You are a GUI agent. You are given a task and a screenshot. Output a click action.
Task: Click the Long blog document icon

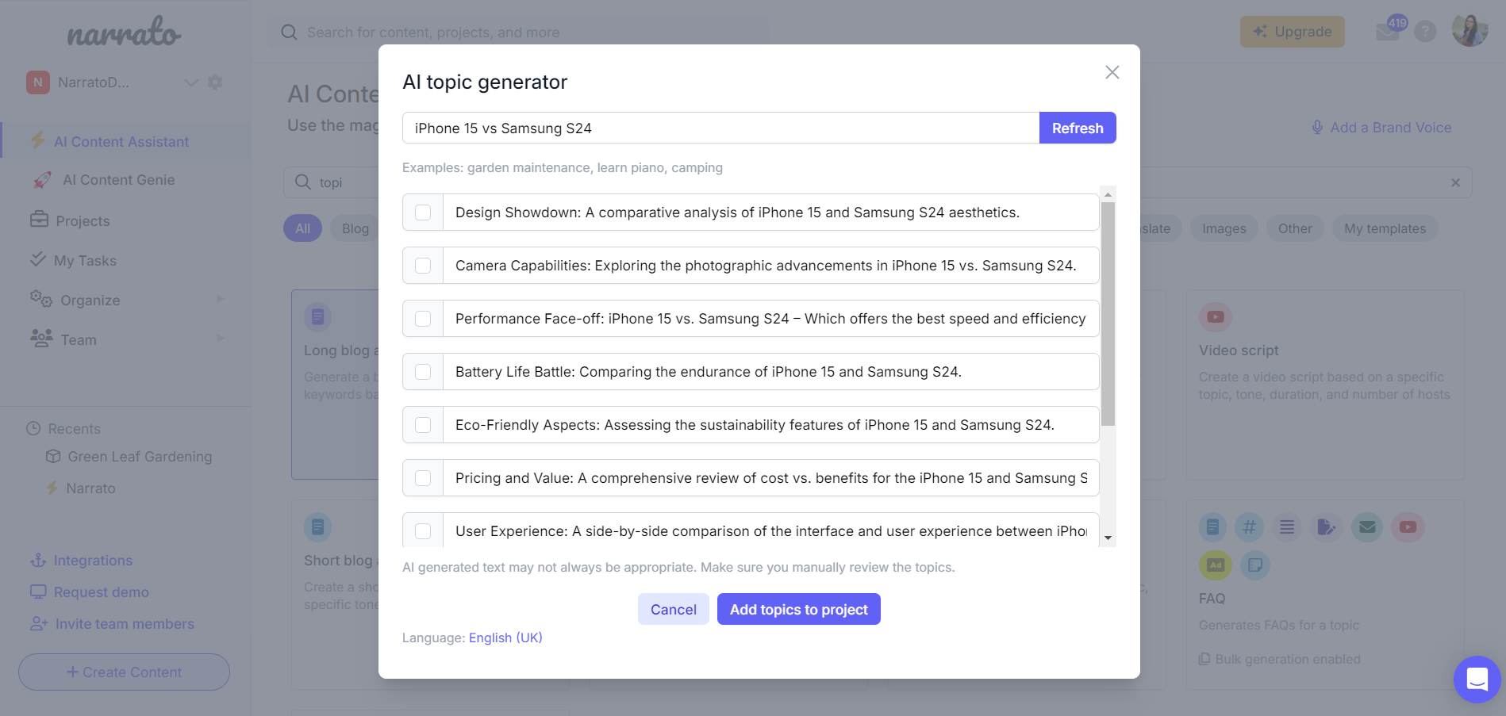tap(317, 317)
